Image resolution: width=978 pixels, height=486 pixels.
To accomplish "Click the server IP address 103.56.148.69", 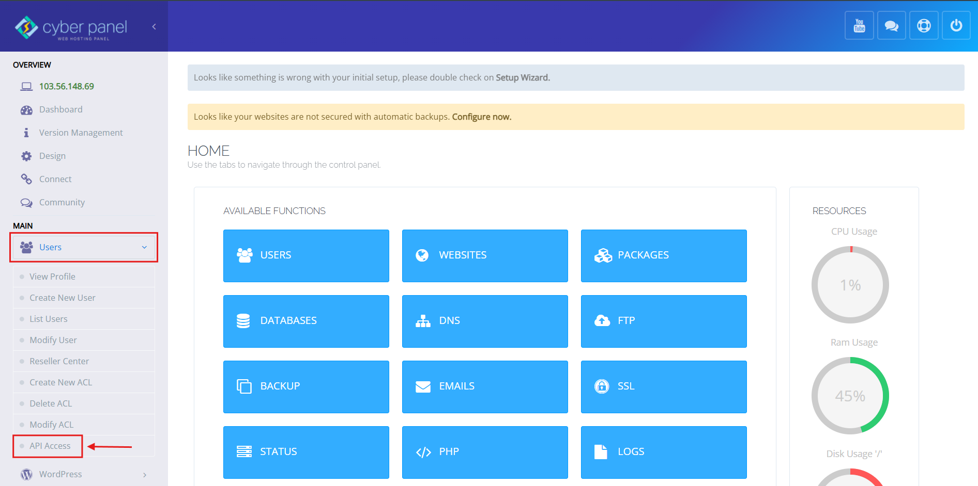I will [x=66, y=86].
